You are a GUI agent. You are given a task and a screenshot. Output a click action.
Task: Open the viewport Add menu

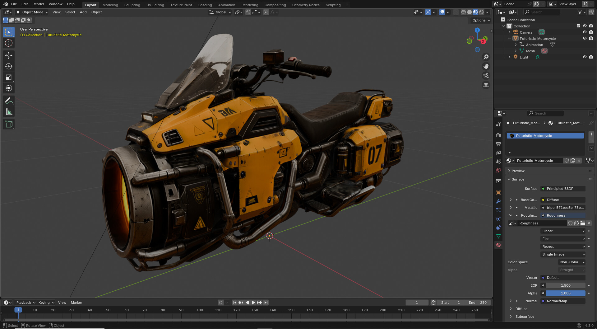pyautogui.click(x=83, y=12)
